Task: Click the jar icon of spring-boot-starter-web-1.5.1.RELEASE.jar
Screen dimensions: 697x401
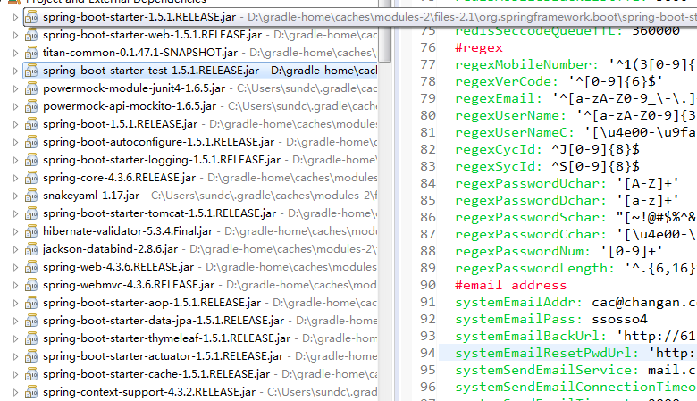Action: tap(31, 35)
